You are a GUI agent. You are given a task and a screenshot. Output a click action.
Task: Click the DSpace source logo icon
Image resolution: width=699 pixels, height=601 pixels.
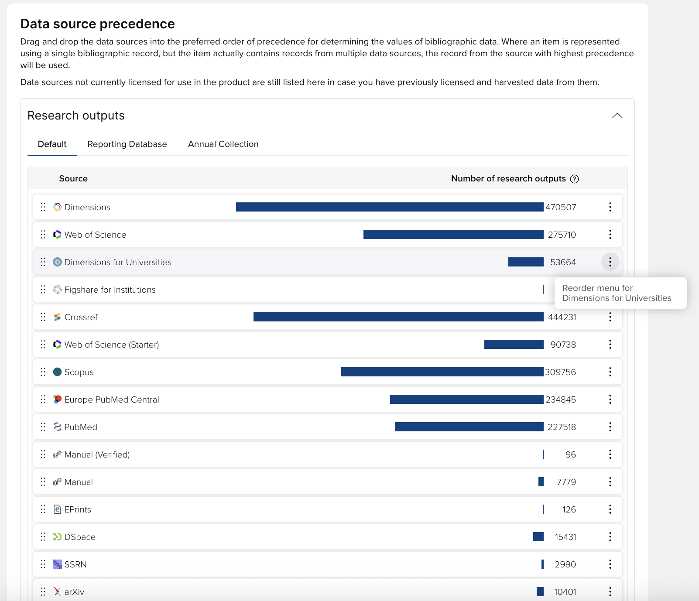[57, 537]
